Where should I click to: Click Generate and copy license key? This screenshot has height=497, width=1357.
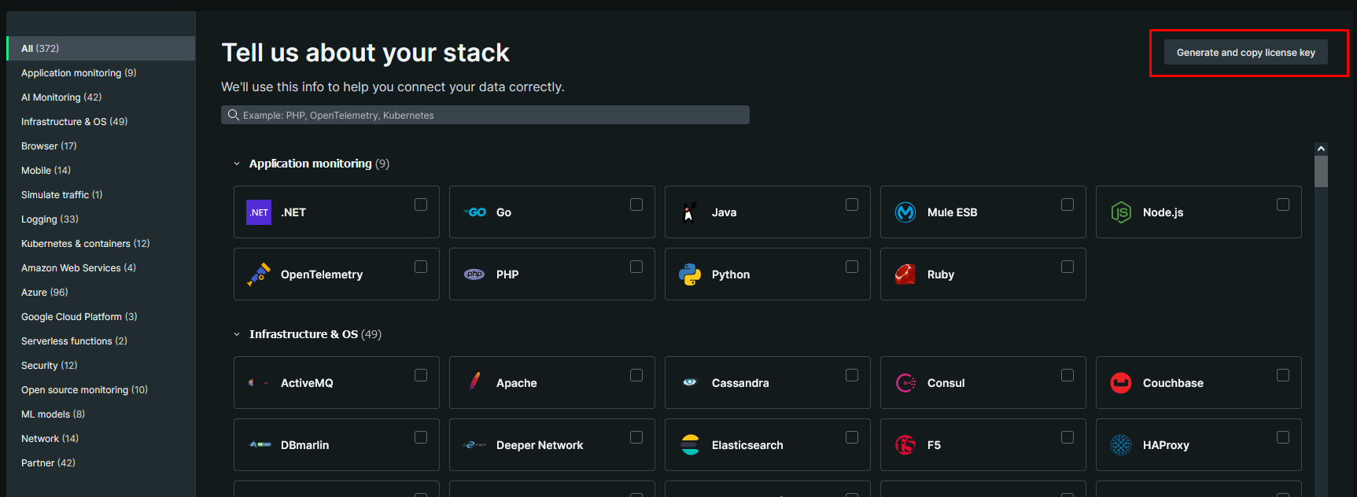[x=1245, y=53]
